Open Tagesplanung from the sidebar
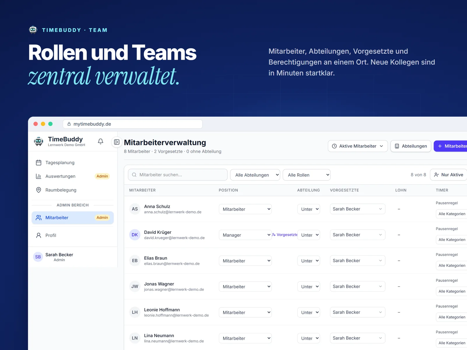The height and width of the screenshot is (350, 467). (72, 162)
